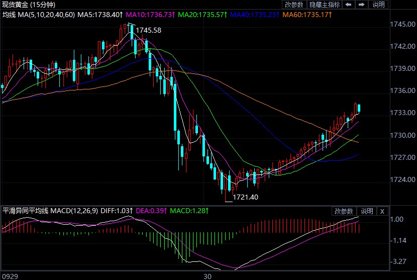
Task: Open 说明 in the MACD panel
Action: [x=367, y=211]
